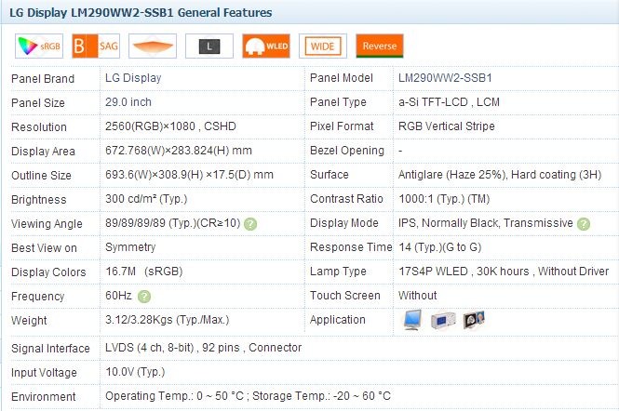Click the Display Mode label
Viewport: 619px width, 411px height.
point(344,223)
